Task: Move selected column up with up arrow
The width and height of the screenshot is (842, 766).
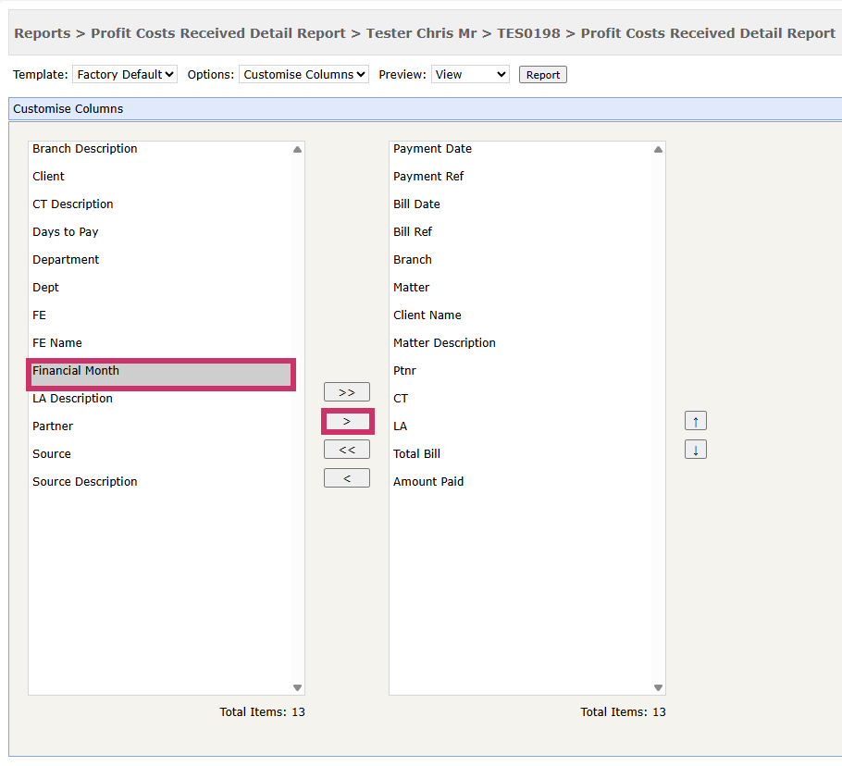Action: (x=696, y=421)
